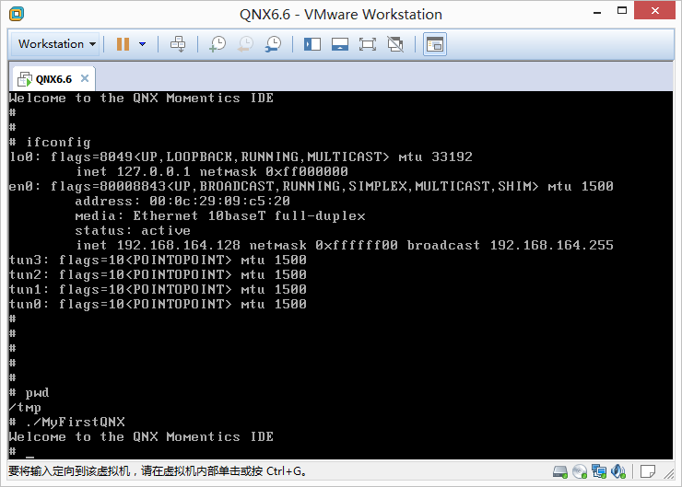Take a snapshot of the VM
Viewport: 682px width, 487px height.
click(x=218, y=44)
